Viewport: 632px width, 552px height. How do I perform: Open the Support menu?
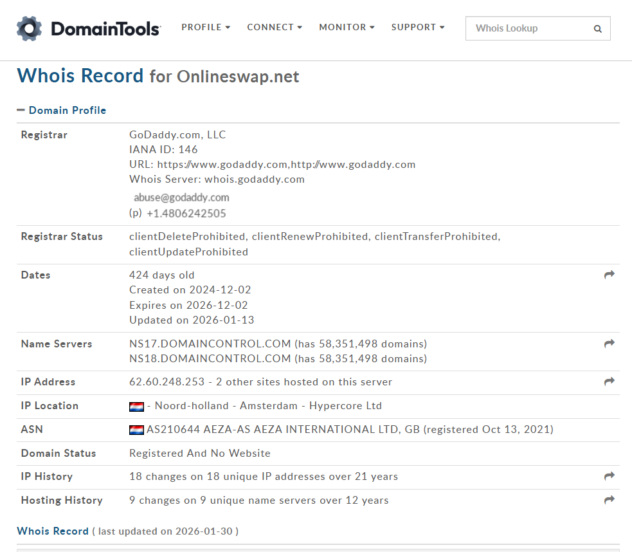click(418, 27)
